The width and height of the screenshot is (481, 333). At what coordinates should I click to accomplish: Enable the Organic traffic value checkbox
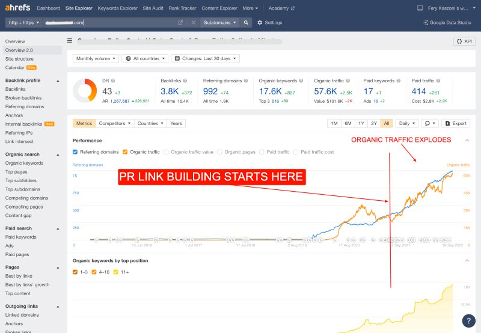coord(166,152)
